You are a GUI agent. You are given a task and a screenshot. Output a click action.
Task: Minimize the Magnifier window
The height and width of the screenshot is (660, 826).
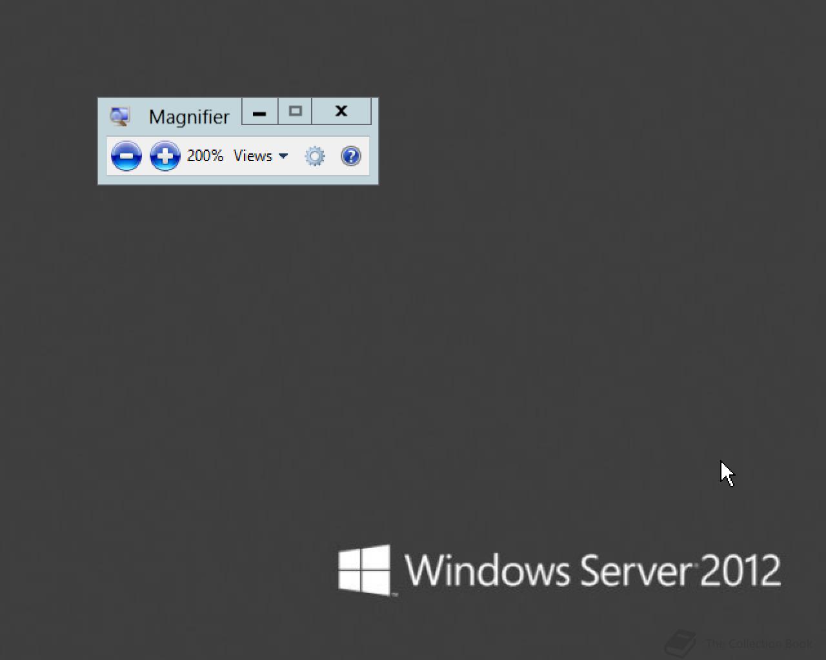click(x=260, y=112)
